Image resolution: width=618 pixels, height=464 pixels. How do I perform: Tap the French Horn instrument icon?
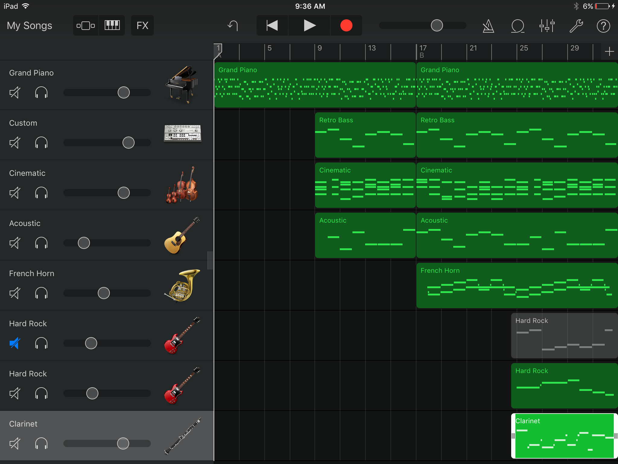[x=182, y=285]
